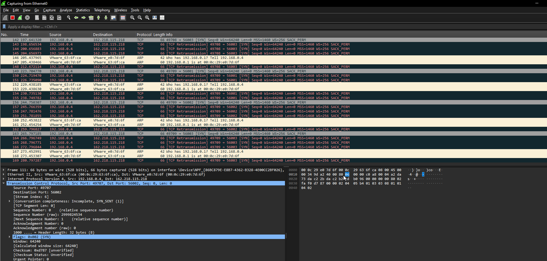This screenshot has height=261, width=547.
Task: Toggle packet list colorization
Action: pos(123,18)
